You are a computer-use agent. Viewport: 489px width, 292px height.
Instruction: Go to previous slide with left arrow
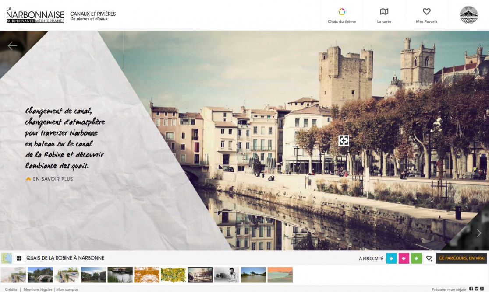click(12, 45)
